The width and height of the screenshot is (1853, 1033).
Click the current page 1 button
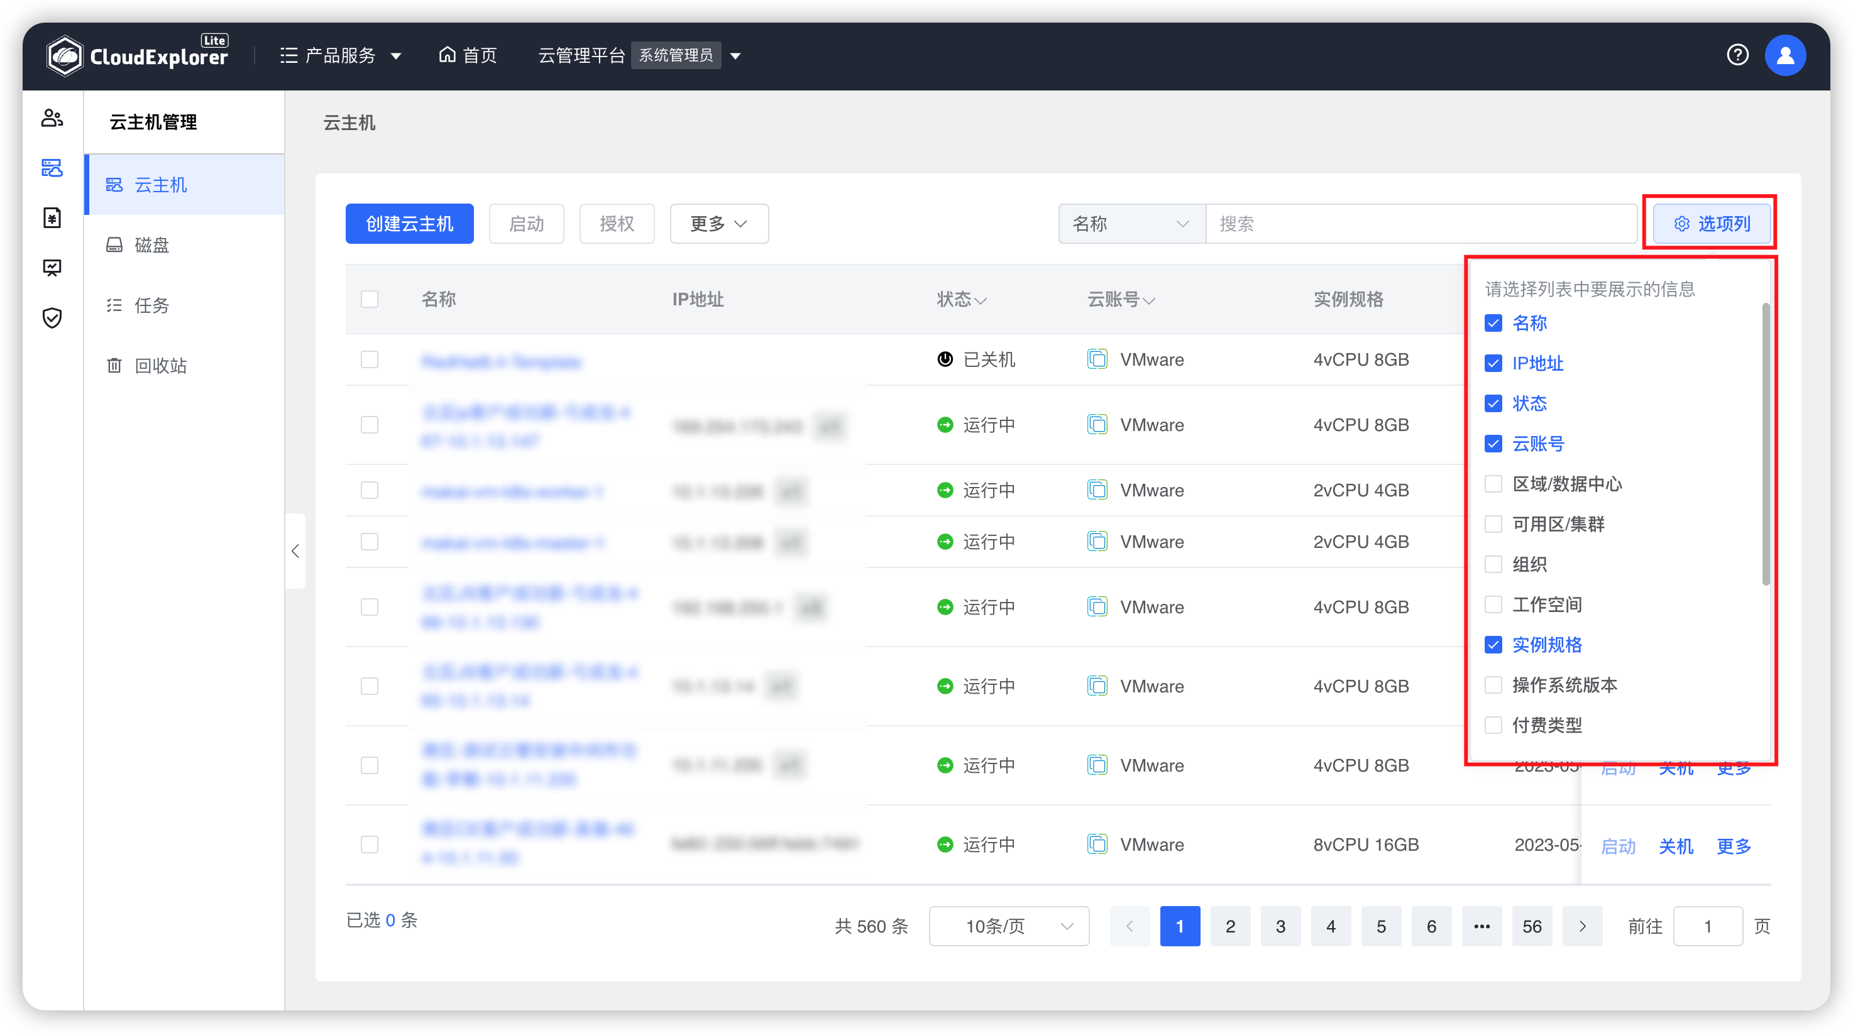click(x=1180, y=926)
